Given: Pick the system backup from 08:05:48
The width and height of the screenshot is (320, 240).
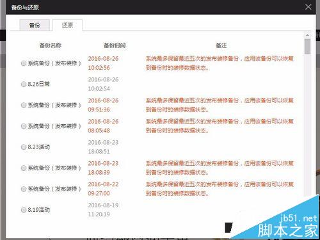Looking at the screenshot, I should 23,126.
